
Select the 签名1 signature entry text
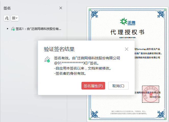pos(38,29)
